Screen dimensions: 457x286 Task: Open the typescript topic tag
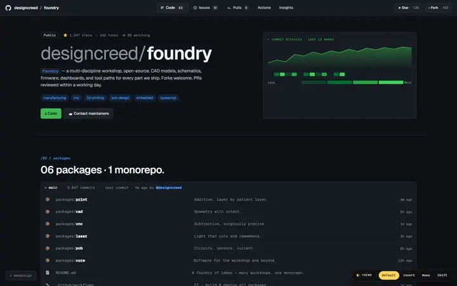(x=168, y=98)
